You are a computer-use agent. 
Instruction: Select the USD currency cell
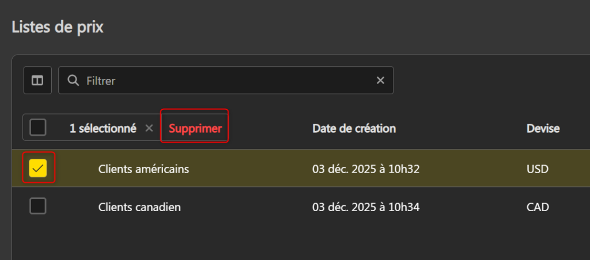tap(537, 169)
